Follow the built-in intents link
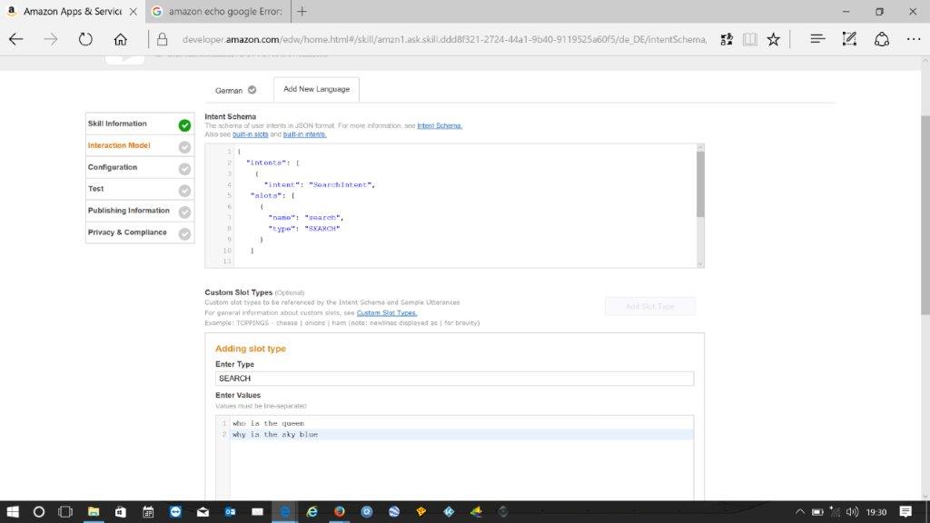Image resolution: width=930 pixels, height=523 pixels. (x=304, y=134)
